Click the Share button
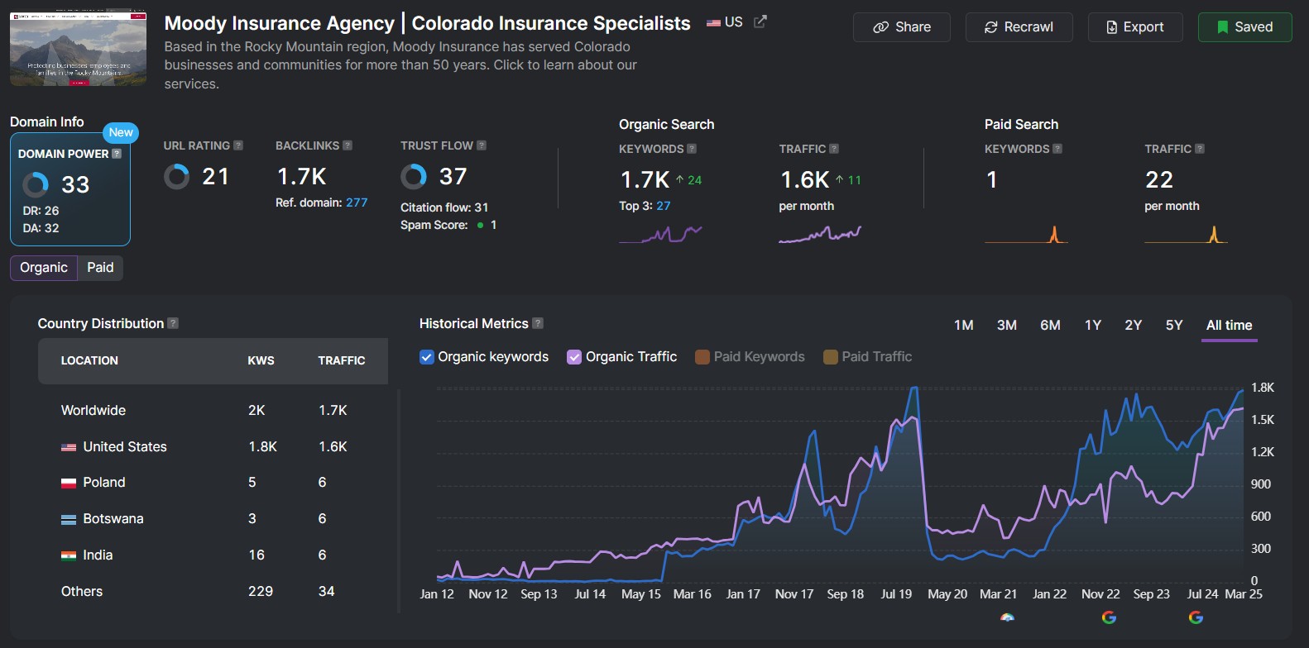 [902, 27]
